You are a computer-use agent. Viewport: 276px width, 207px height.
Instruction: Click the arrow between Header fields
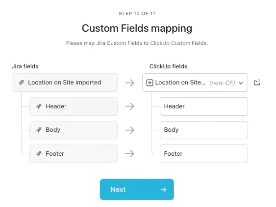point(130,106)
